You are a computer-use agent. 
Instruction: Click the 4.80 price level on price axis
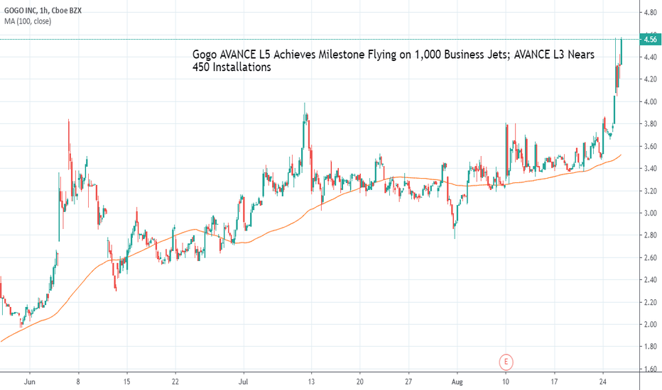[x=650, y=13]
